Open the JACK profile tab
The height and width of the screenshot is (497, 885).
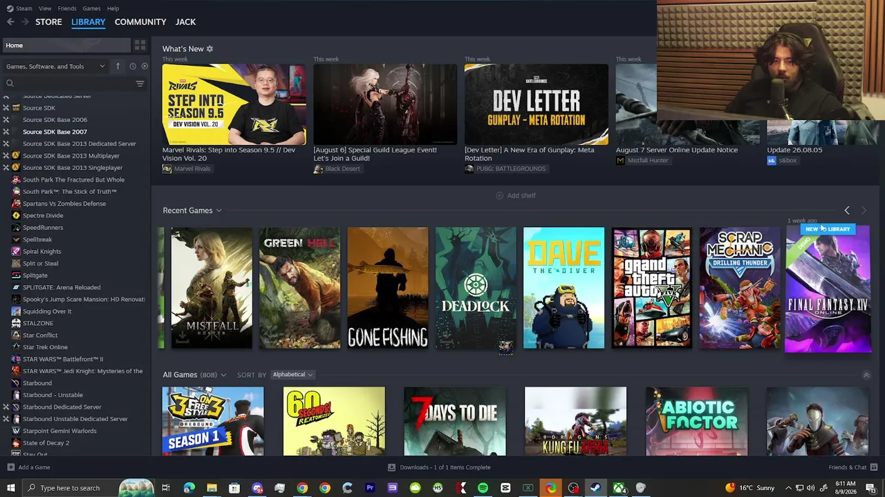[x=185, y=22]
